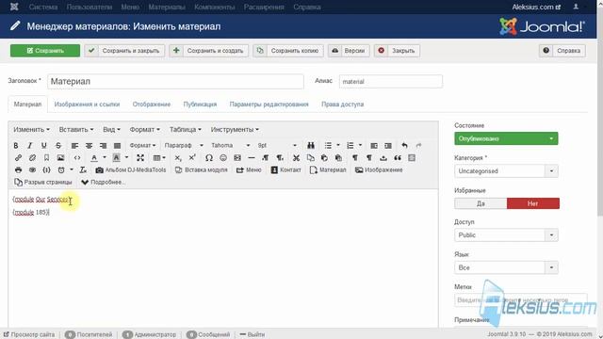Open find and replace binoculars tool
The width and height of the screenshot is (603, 339).
coord(311,146)
